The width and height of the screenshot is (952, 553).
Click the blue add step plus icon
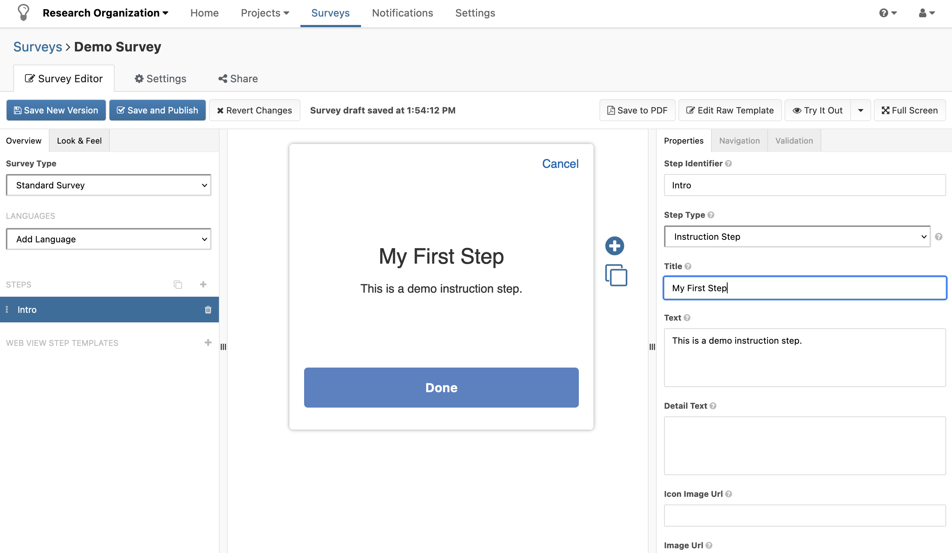pyautogui.click(x=614, y=246)
